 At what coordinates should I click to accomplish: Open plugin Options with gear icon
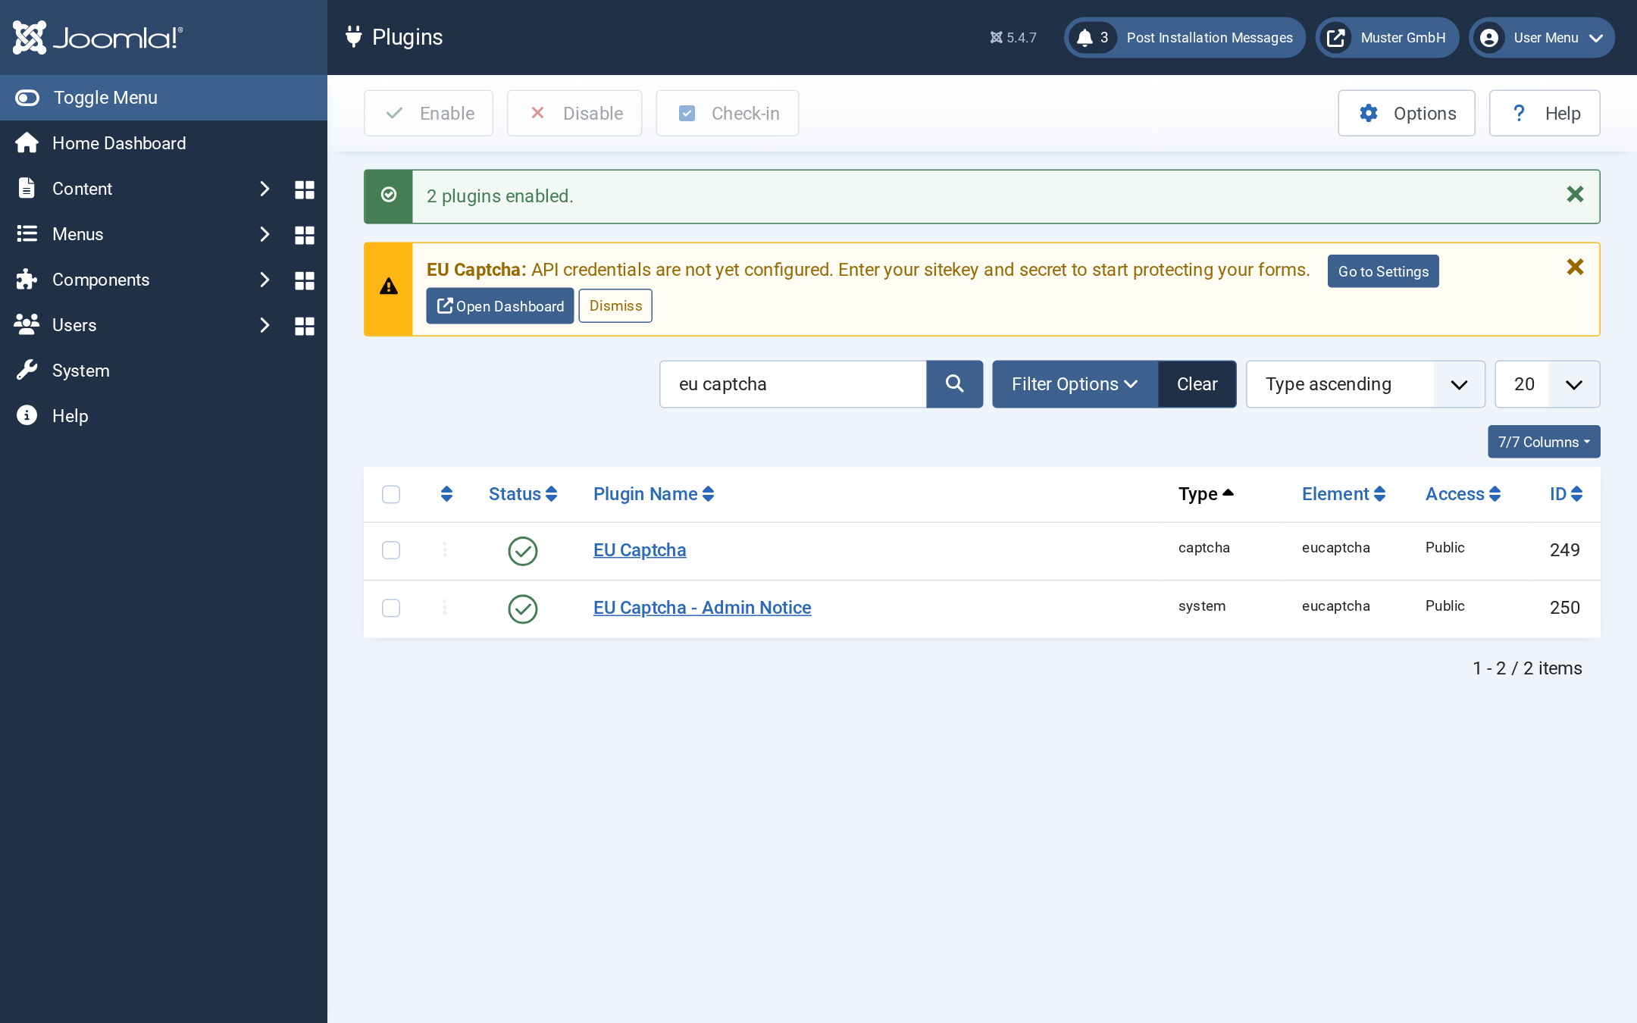pos(1407,113)
